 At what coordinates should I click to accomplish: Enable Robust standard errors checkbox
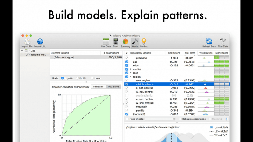pos(180,119)
